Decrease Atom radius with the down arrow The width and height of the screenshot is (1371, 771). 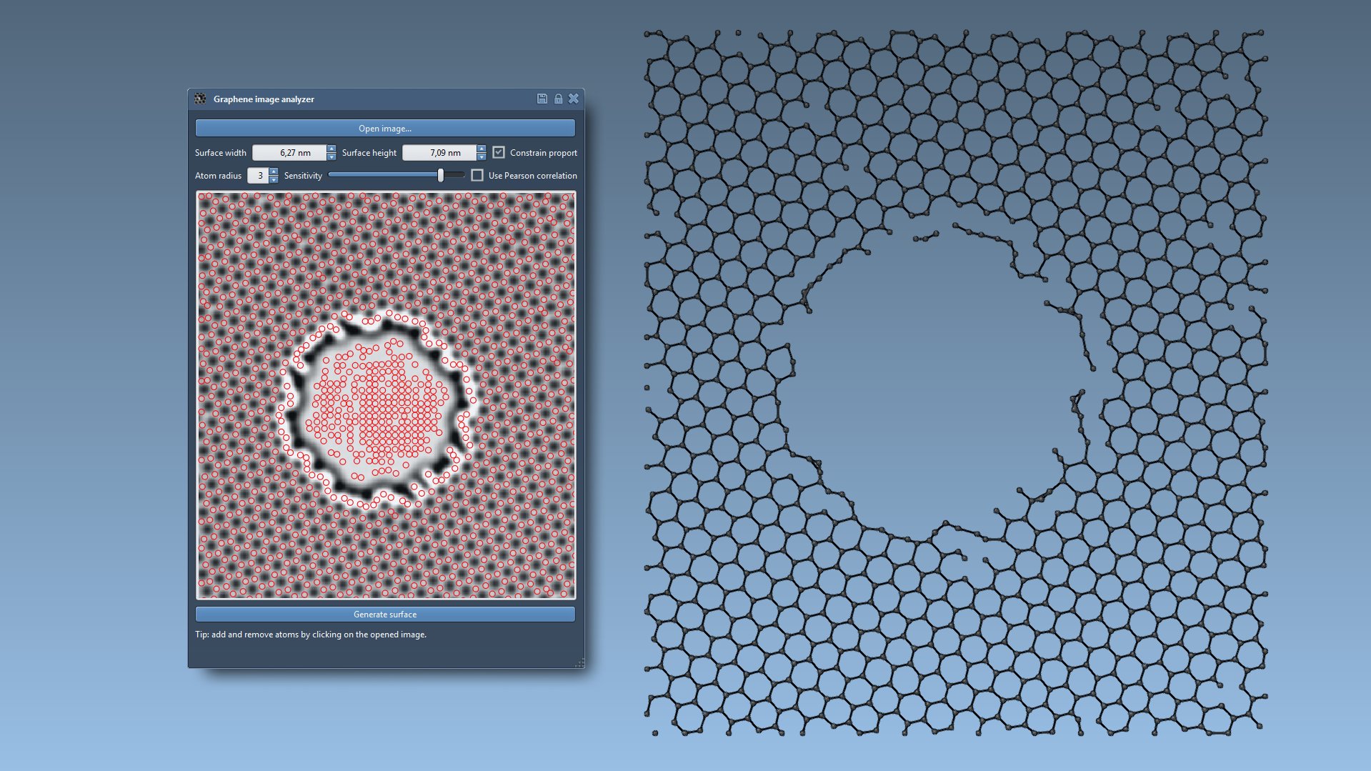tap(274, 179)
